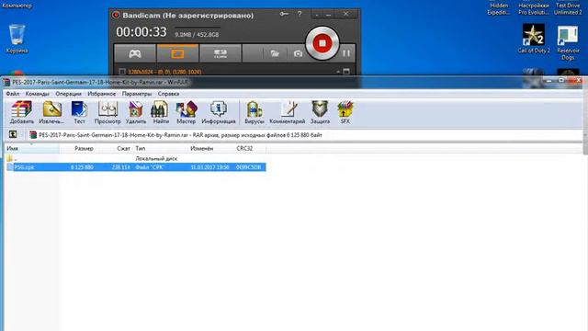Go up one folder level in WinRAR
588x331 pixels.
point(13,134)
